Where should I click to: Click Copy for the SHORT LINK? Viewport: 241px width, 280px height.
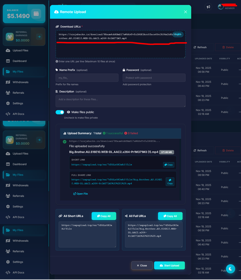[x=168, y=164]
